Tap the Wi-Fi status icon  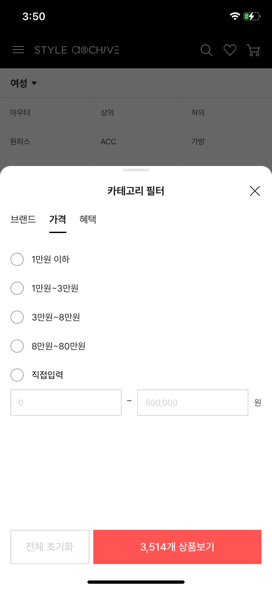pos(235,16)
